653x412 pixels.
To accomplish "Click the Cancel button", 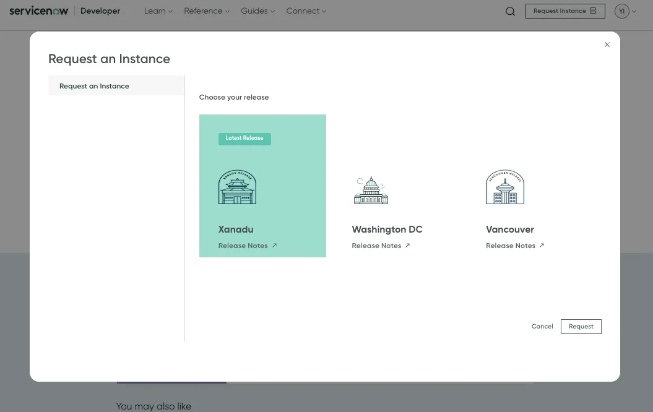I will coord(542,326).
